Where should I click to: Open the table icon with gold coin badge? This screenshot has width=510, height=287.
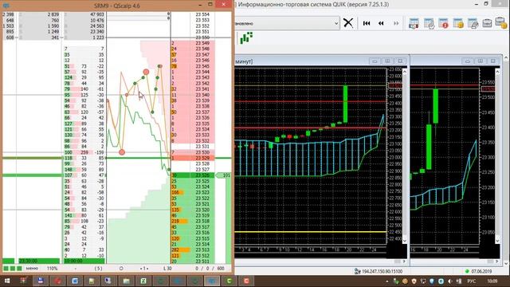458,23
